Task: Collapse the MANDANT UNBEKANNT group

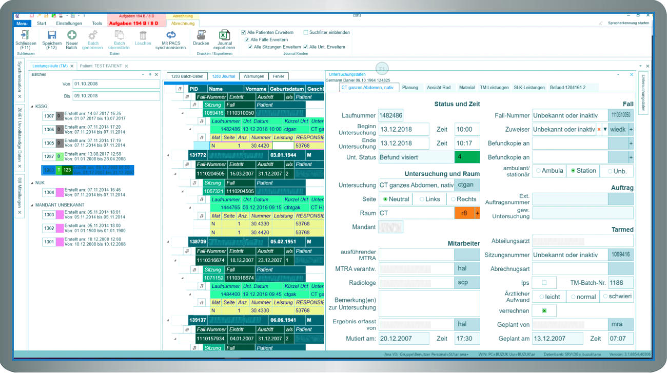Action: point(32,205)
